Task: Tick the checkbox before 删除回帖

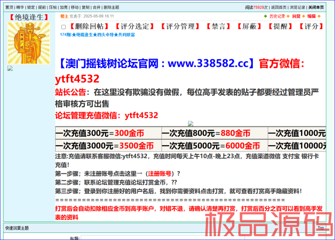Action: click(x=64, y=27)
